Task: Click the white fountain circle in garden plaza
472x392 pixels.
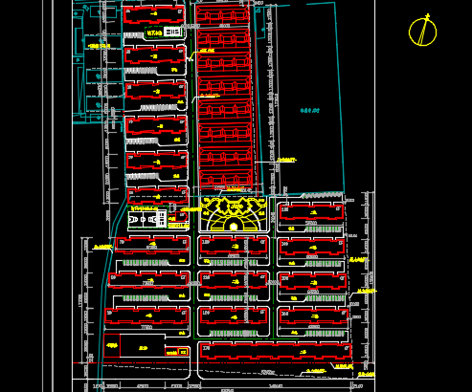Action: [x=234, y=227]
